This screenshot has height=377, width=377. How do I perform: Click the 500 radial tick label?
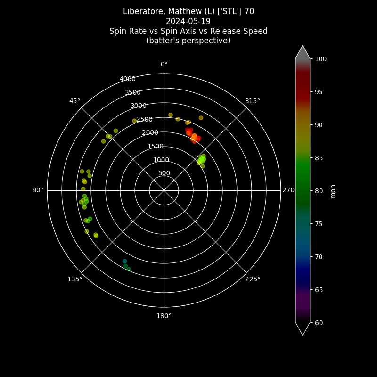(164, 173)
